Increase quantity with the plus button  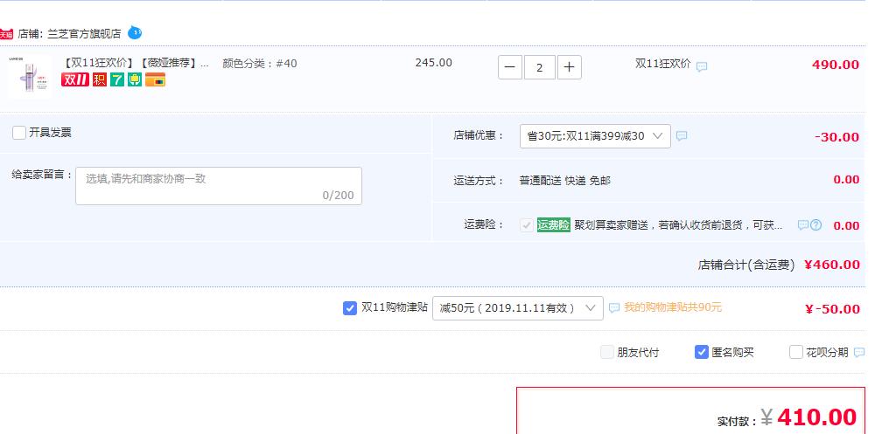(x=570, y=67)
